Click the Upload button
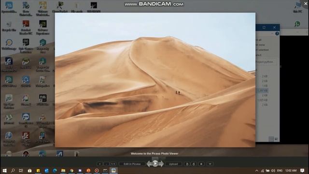309x174 pixels. [x=173, y=164]
